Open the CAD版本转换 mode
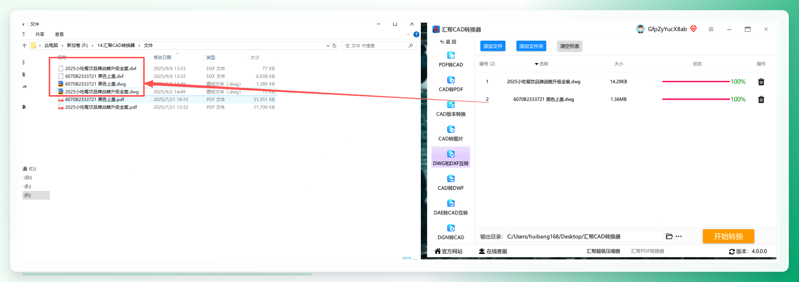The width and height of the screenshot is (799, 282). click(x=451, y=109)
